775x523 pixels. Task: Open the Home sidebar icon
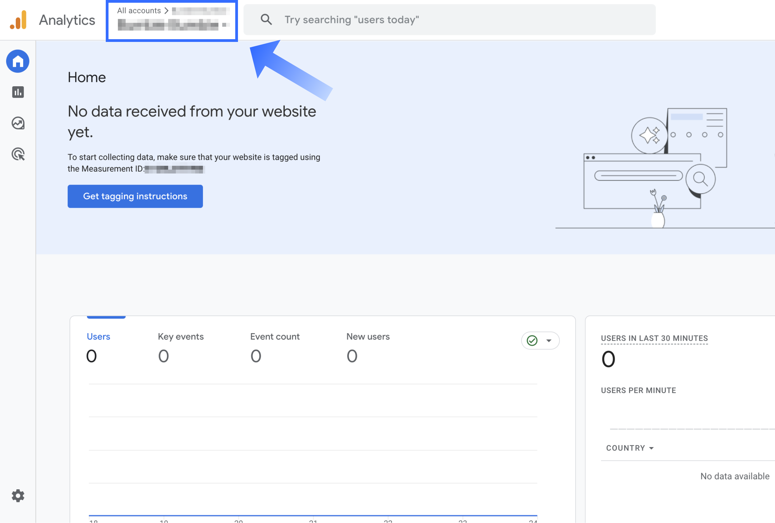pyautogui.click(x=18, y=61)
